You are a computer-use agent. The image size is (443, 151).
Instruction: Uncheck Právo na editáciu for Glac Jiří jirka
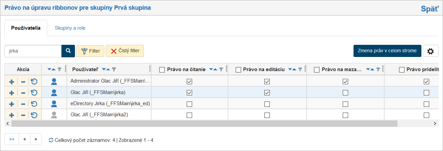[267, 93]
